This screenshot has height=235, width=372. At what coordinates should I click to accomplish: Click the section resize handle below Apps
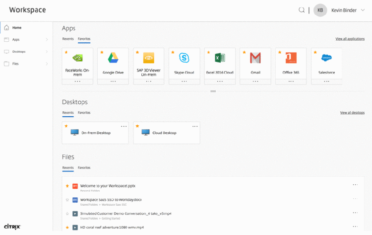coord(213,91)
